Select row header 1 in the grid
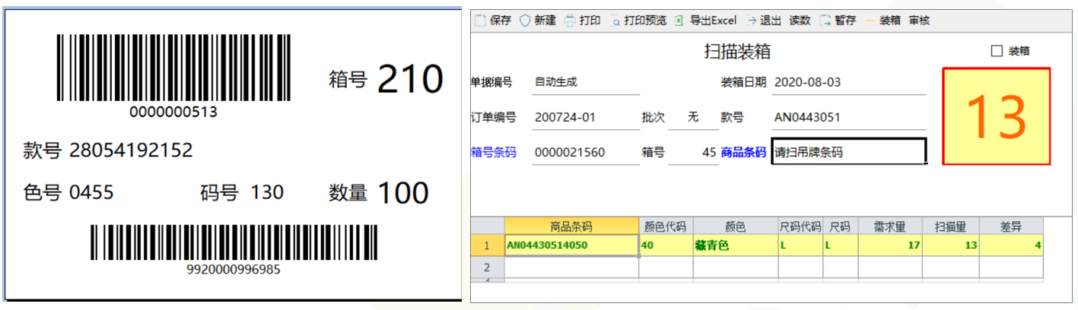The height and width of the screenshot is (310, 1078). 488,245
